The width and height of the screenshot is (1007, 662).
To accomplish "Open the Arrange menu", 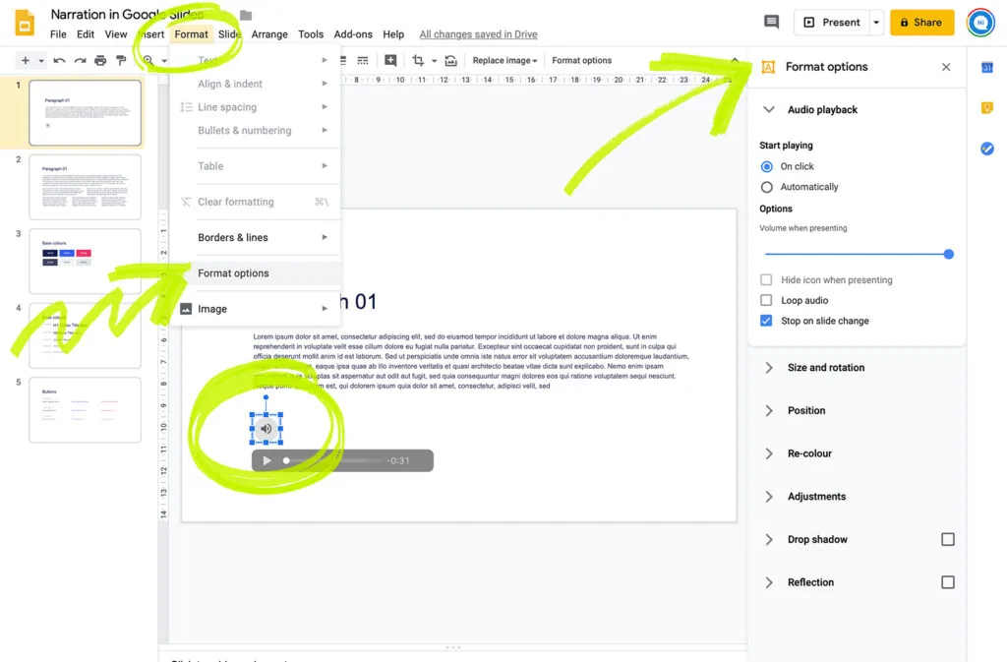I will point(269,34).
